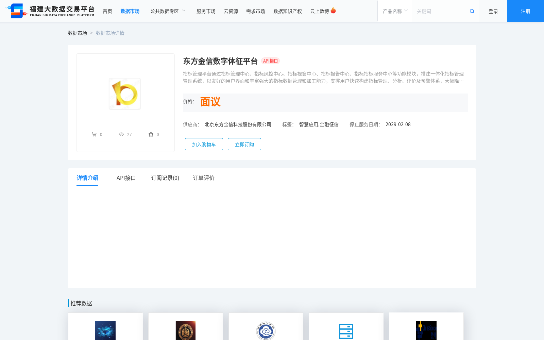Click the 加入购物车 button
Image resolution: width=544 pixels, height=340 pixels.
click(204, 144)
